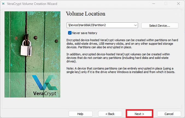Click the paragraph starting 'In addition, encrypted'

point(118,58)
